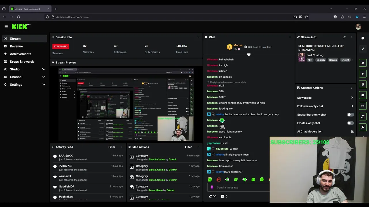Click the laiothy 500 dollars??? message
The image size is (369, 207).
click(x=225, y=172)
